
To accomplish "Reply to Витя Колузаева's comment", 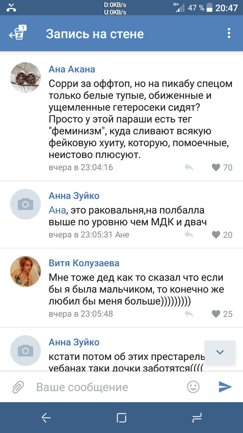I will pos(189,314).
